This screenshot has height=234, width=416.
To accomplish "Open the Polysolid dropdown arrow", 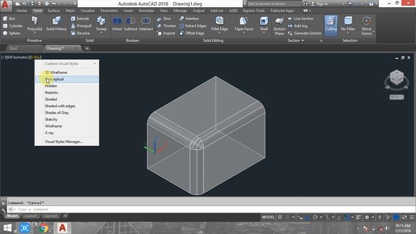I will tap(34, 32).
